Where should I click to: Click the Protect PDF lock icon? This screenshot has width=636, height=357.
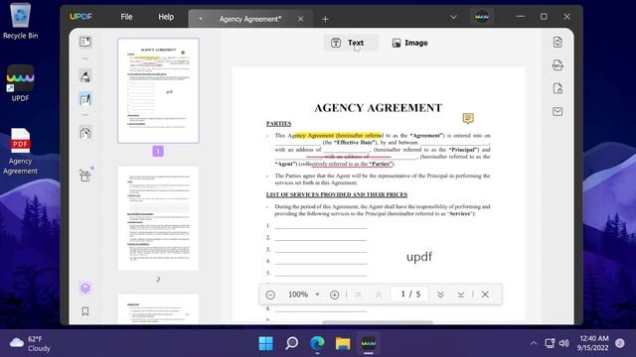pos(557,88)
